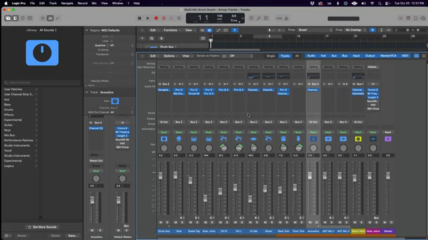The width and height of the screenshot is (428, 240).
Task: Open the Ozone 9 plugin slot in mixer
Action: click(x=373, y=90)
